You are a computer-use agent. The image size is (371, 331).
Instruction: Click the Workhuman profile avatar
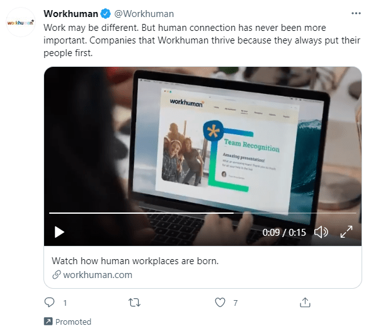pos(21,22)
